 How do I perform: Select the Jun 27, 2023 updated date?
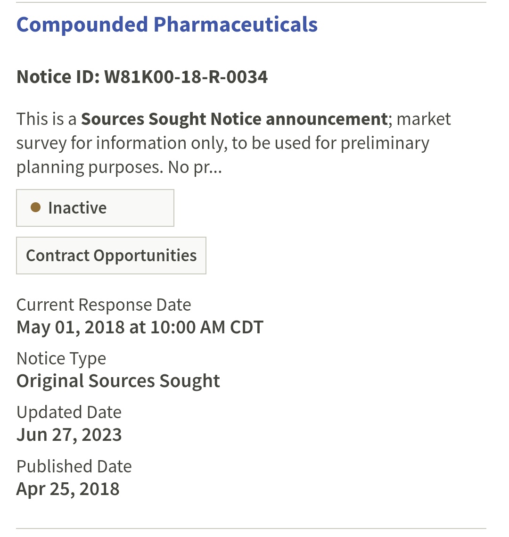pyautogui.click(x=69, y=435)
